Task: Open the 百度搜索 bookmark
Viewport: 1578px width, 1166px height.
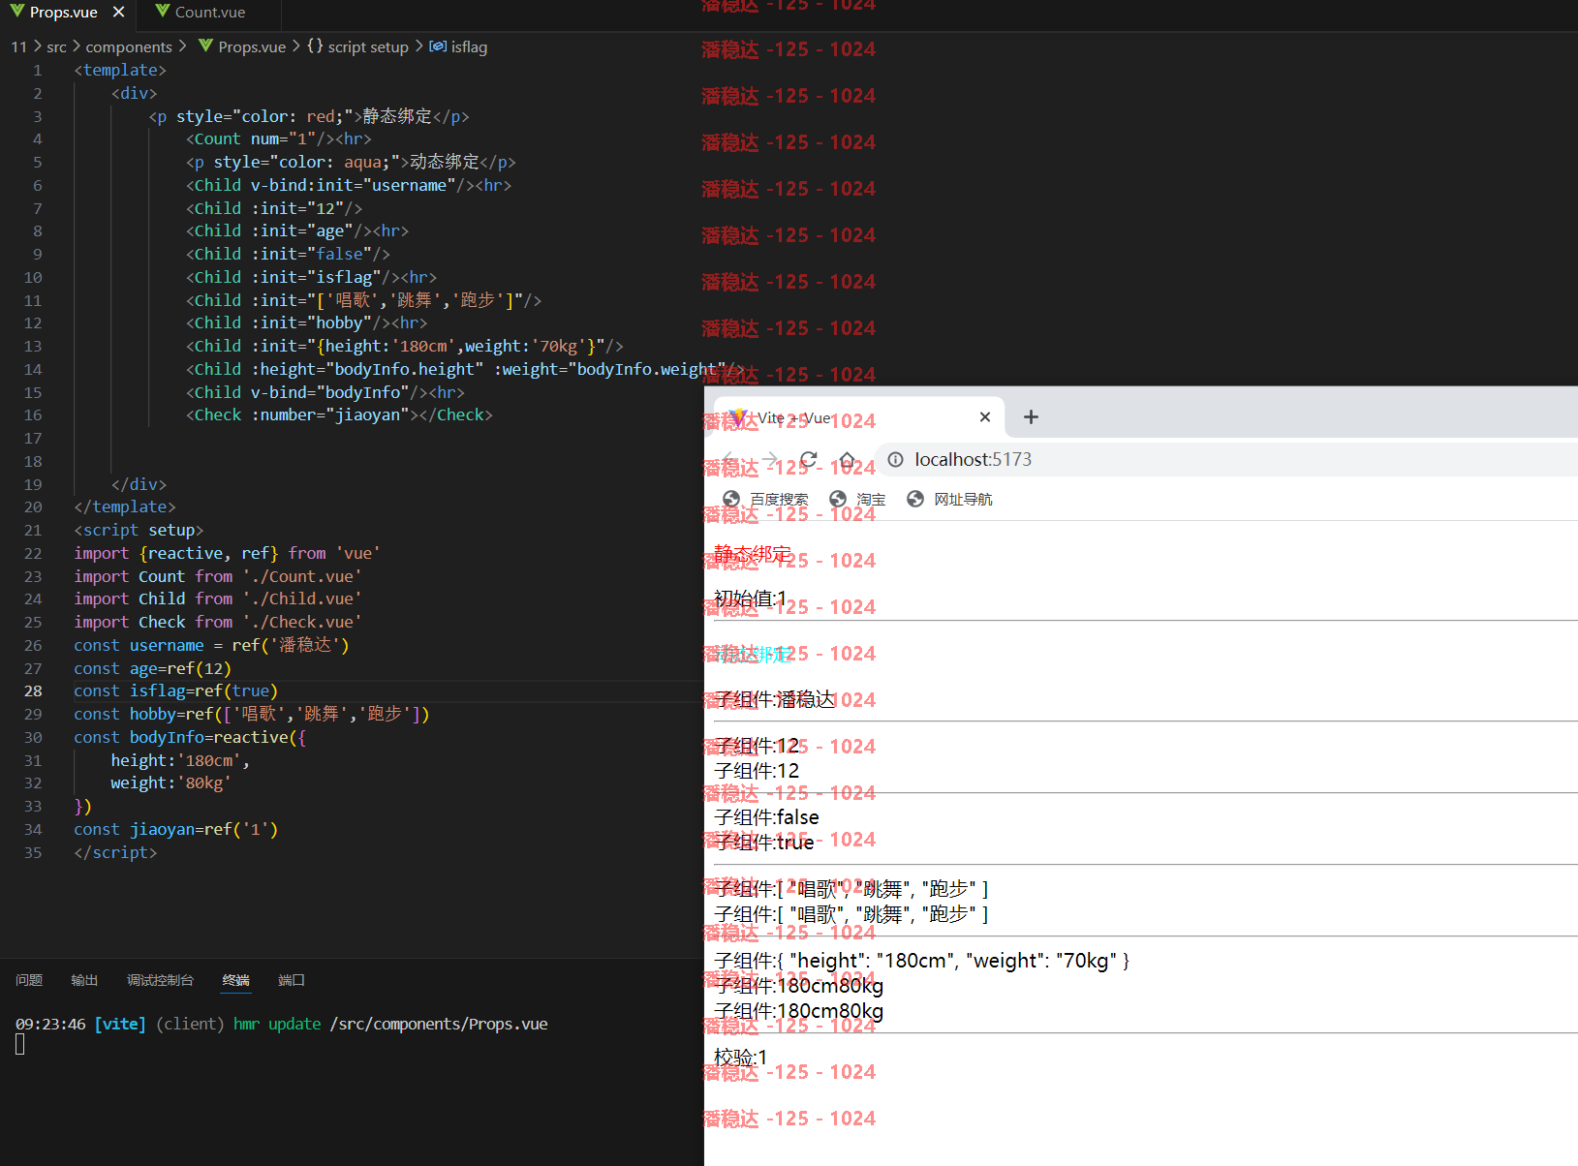Action: [x=765, y=500]
